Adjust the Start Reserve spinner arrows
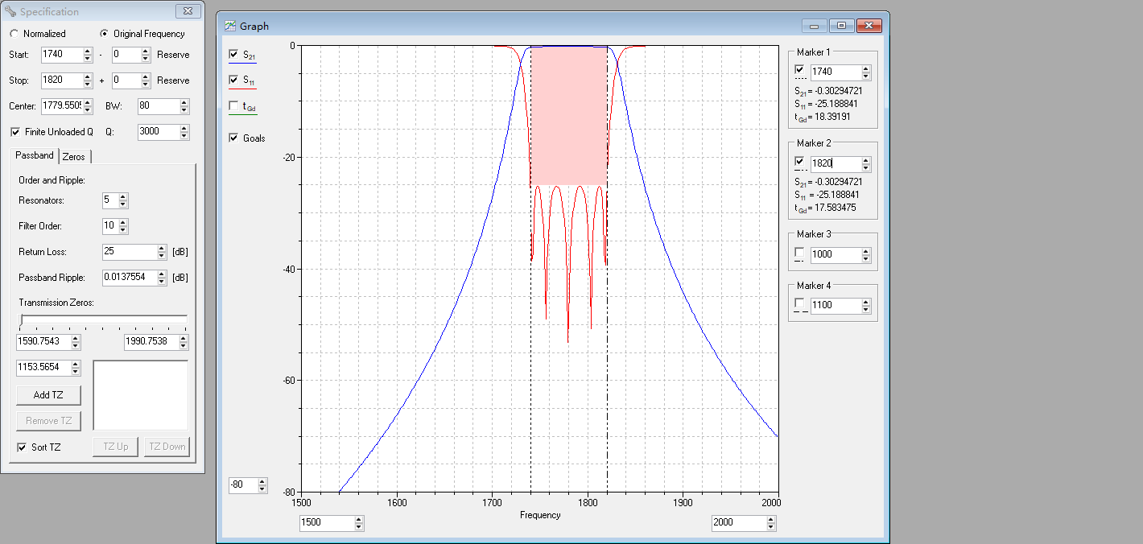 coord(146,55)
